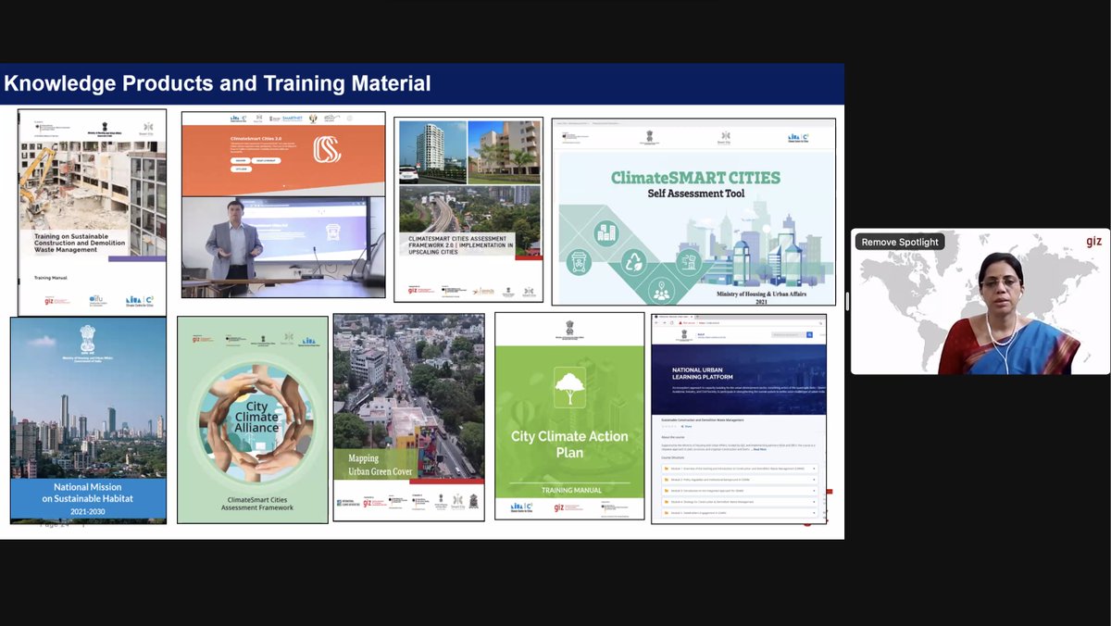This screenshot has width=1111, height=626.
Task: Click the Knowledge Products and Training Material heading
Action: pyautogui.click(x=218, y=83)
